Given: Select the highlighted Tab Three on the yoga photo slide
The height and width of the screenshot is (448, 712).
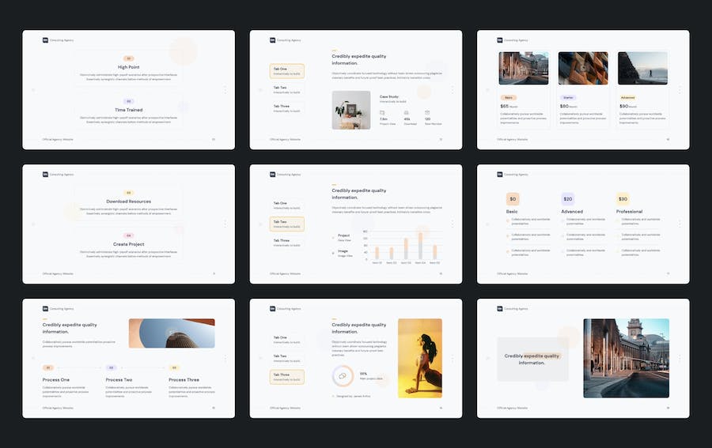Looking at the screenshot, I should (x=286, y=376).
